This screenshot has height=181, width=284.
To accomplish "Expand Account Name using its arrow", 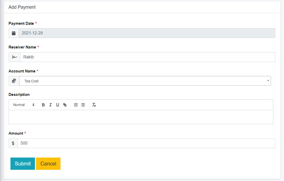I will (x=268, y=81).
